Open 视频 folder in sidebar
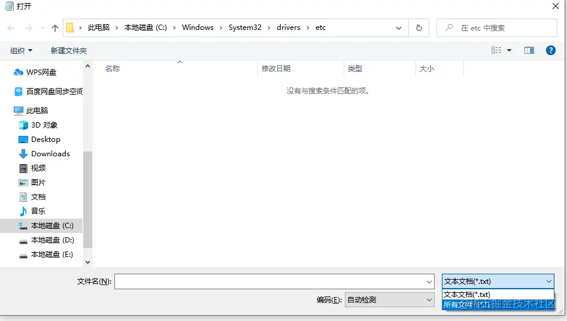 pos(38,168)
